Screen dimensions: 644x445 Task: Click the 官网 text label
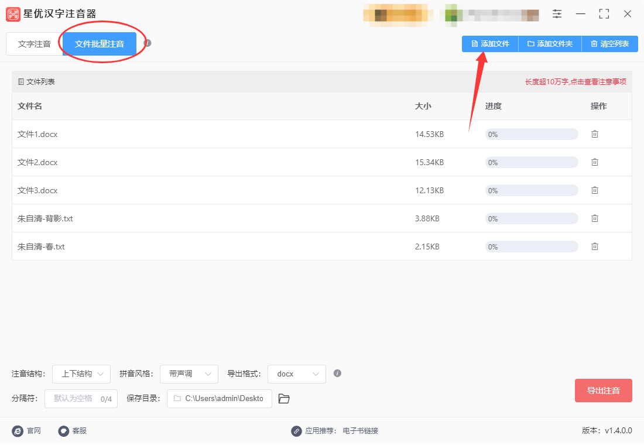(34, 431)
